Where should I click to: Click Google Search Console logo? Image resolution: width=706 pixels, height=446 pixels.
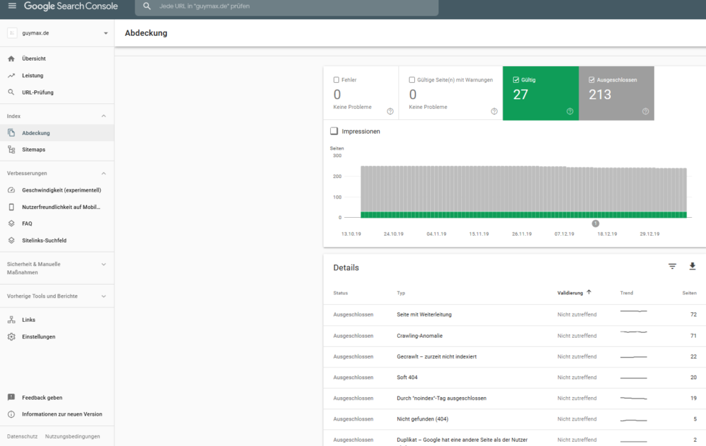[71, 6]
